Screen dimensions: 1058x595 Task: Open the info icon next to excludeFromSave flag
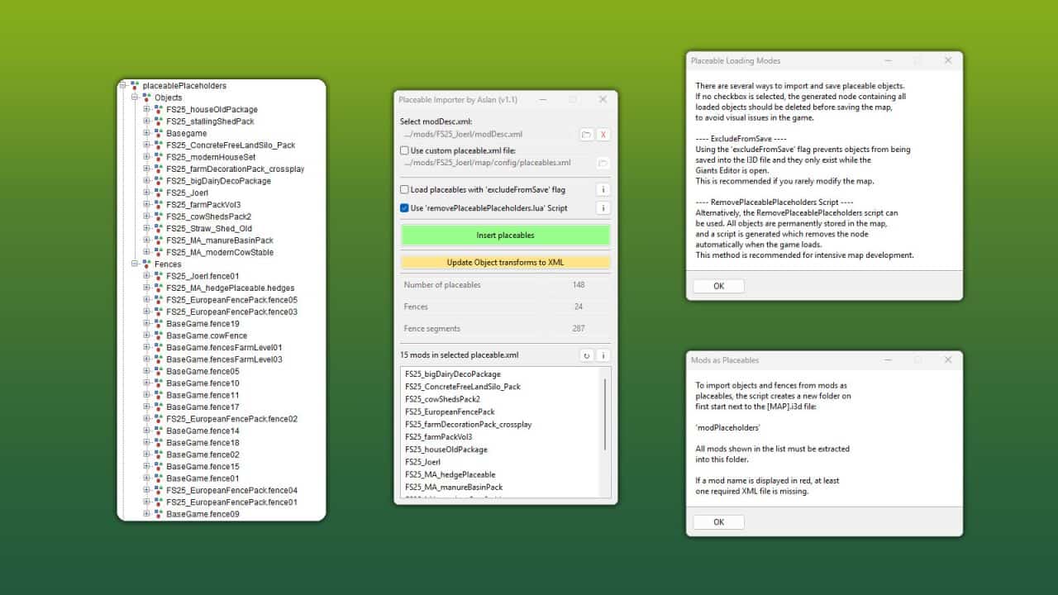[603, 189]
